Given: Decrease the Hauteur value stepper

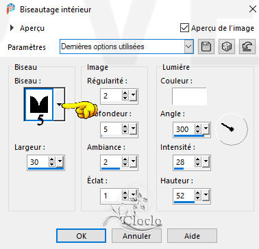Looking at the screenshot, I should 198,198.
